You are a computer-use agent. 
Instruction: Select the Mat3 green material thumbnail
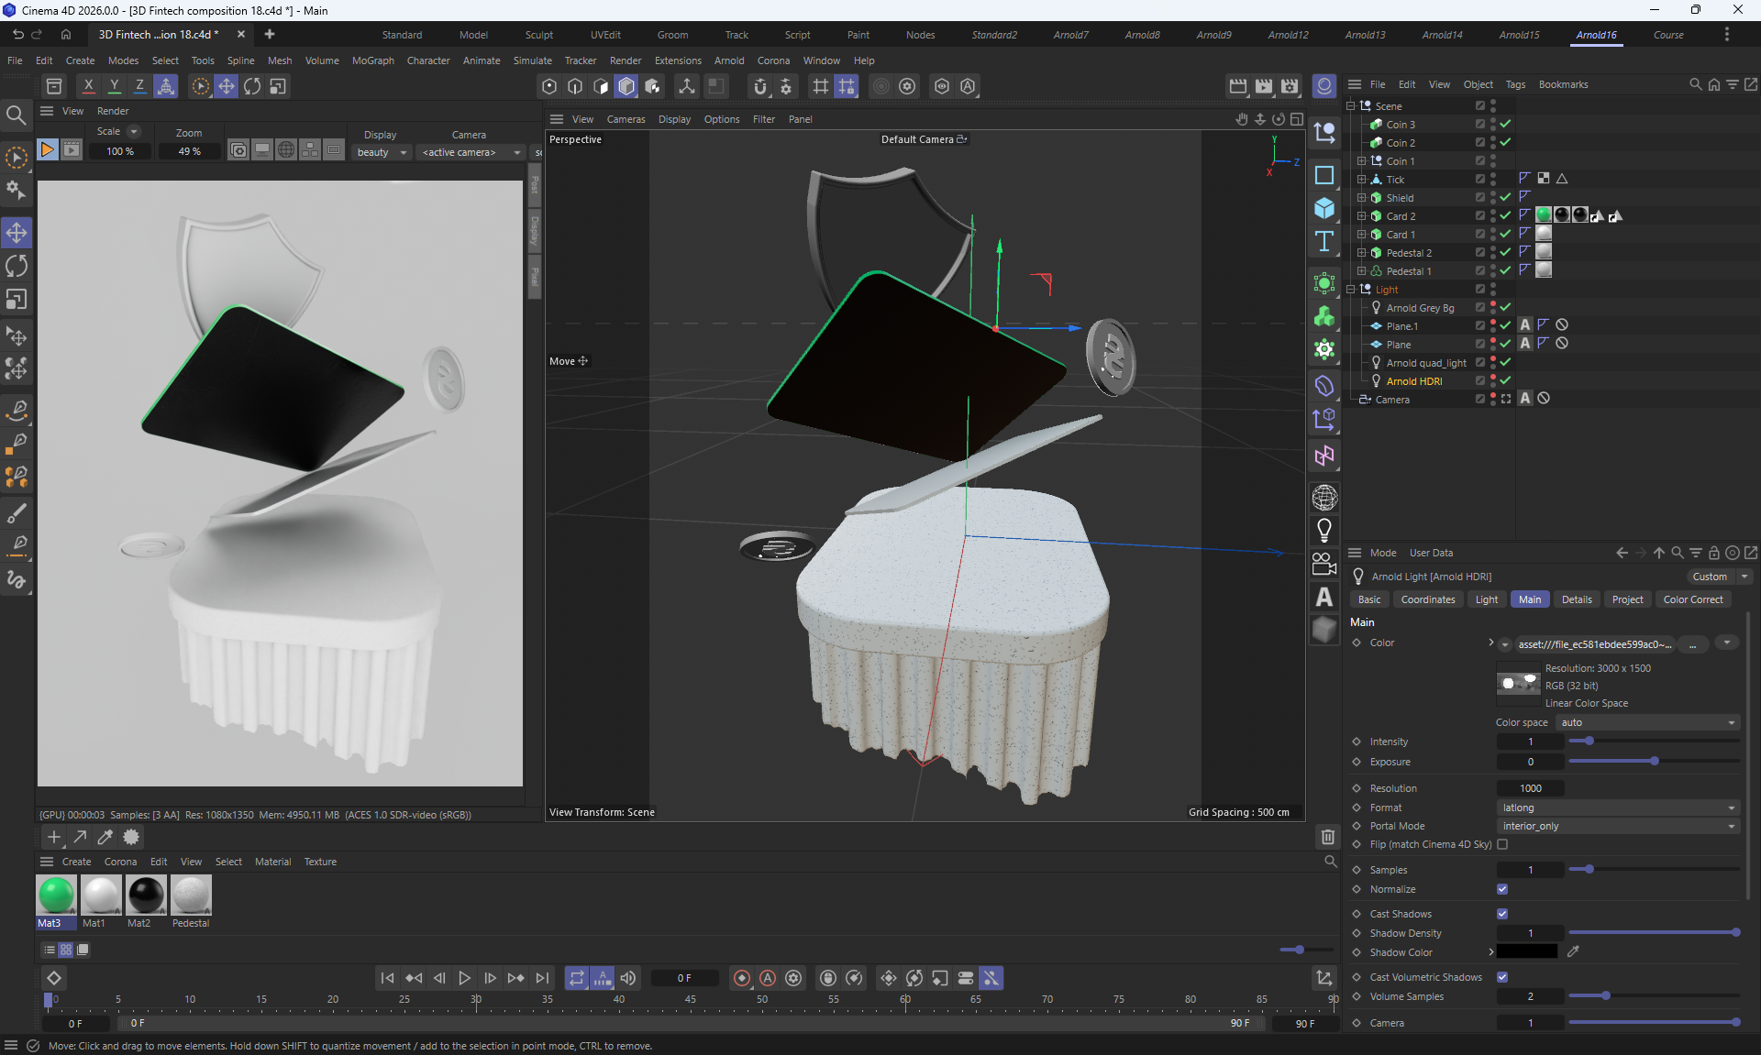56,896
